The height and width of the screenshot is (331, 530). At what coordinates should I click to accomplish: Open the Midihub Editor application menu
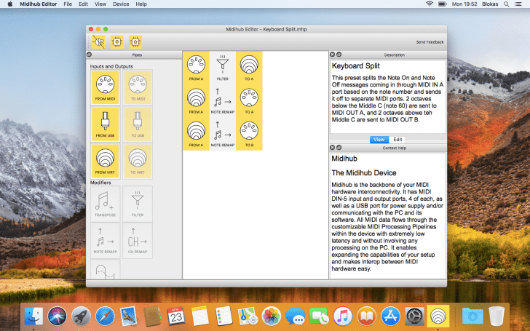click(x=38, y=4)
